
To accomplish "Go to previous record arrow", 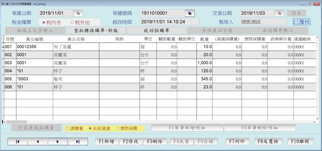I will (38, 141).
